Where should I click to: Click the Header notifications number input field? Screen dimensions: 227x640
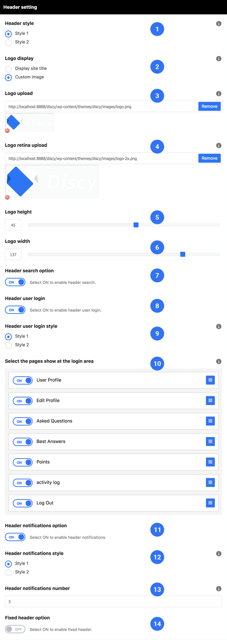point(113,601)
